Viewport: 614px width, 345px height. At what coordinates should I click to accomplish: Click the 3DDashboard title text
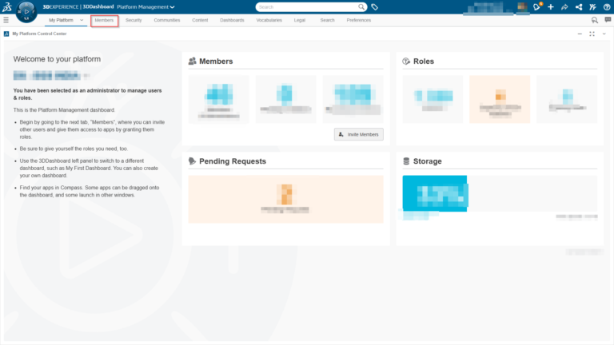(98, 6)
